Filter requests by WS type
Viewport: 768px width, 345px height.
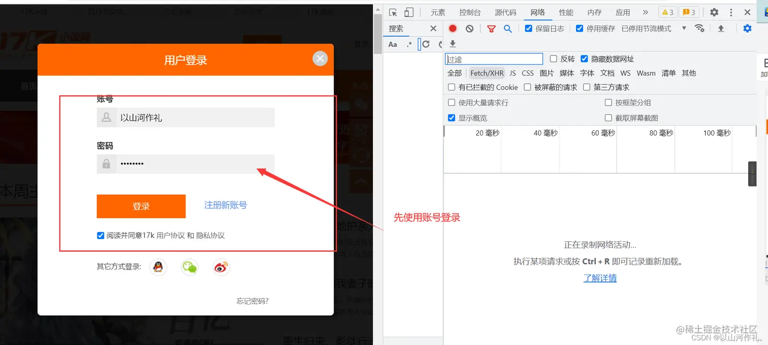(x=625, y=73)
